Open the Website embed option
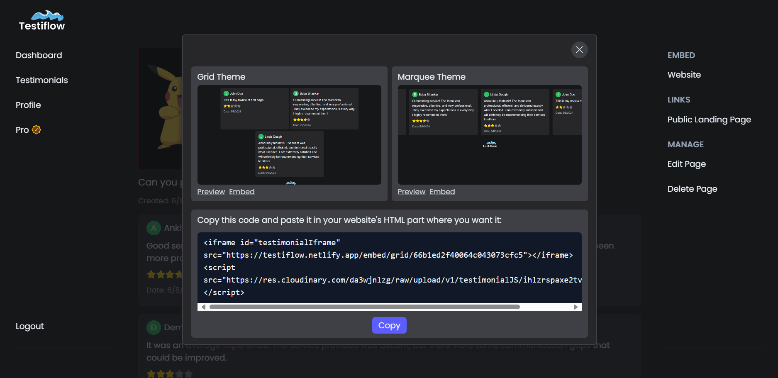This screenshot has width=778, height=378. pos(684,75)
